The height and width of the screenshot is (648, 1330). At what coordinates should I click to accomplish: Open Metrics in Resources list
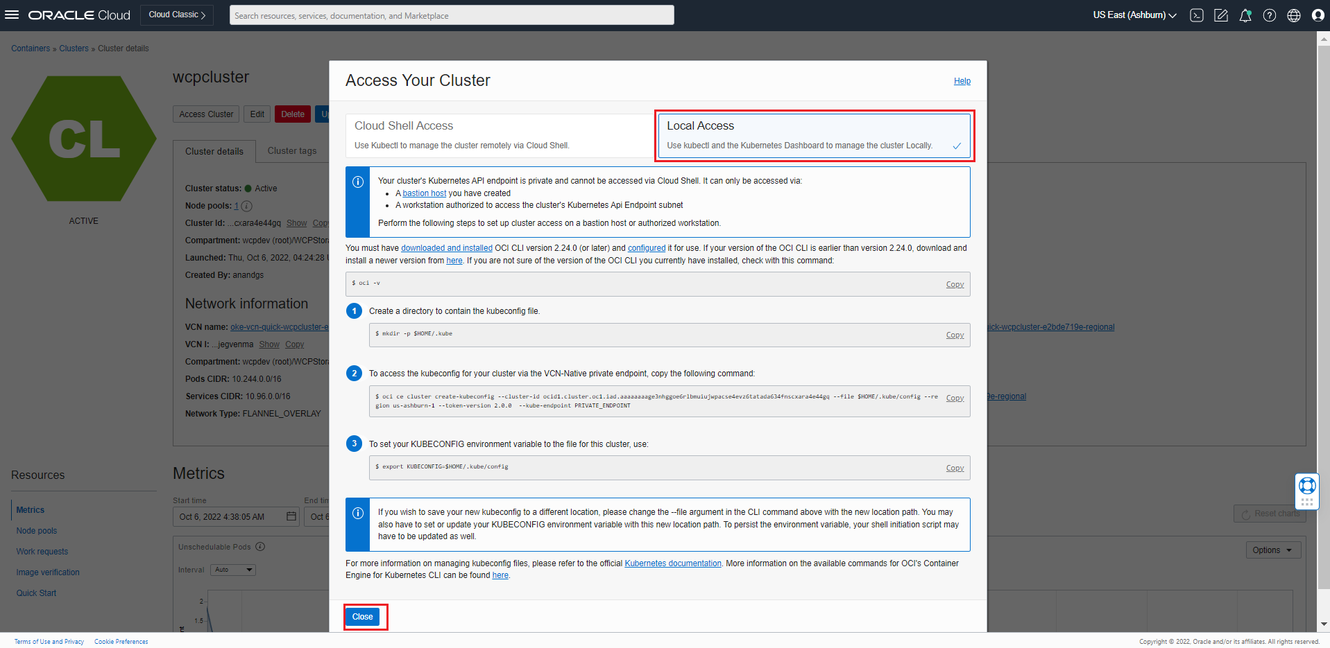coord(31,510)
